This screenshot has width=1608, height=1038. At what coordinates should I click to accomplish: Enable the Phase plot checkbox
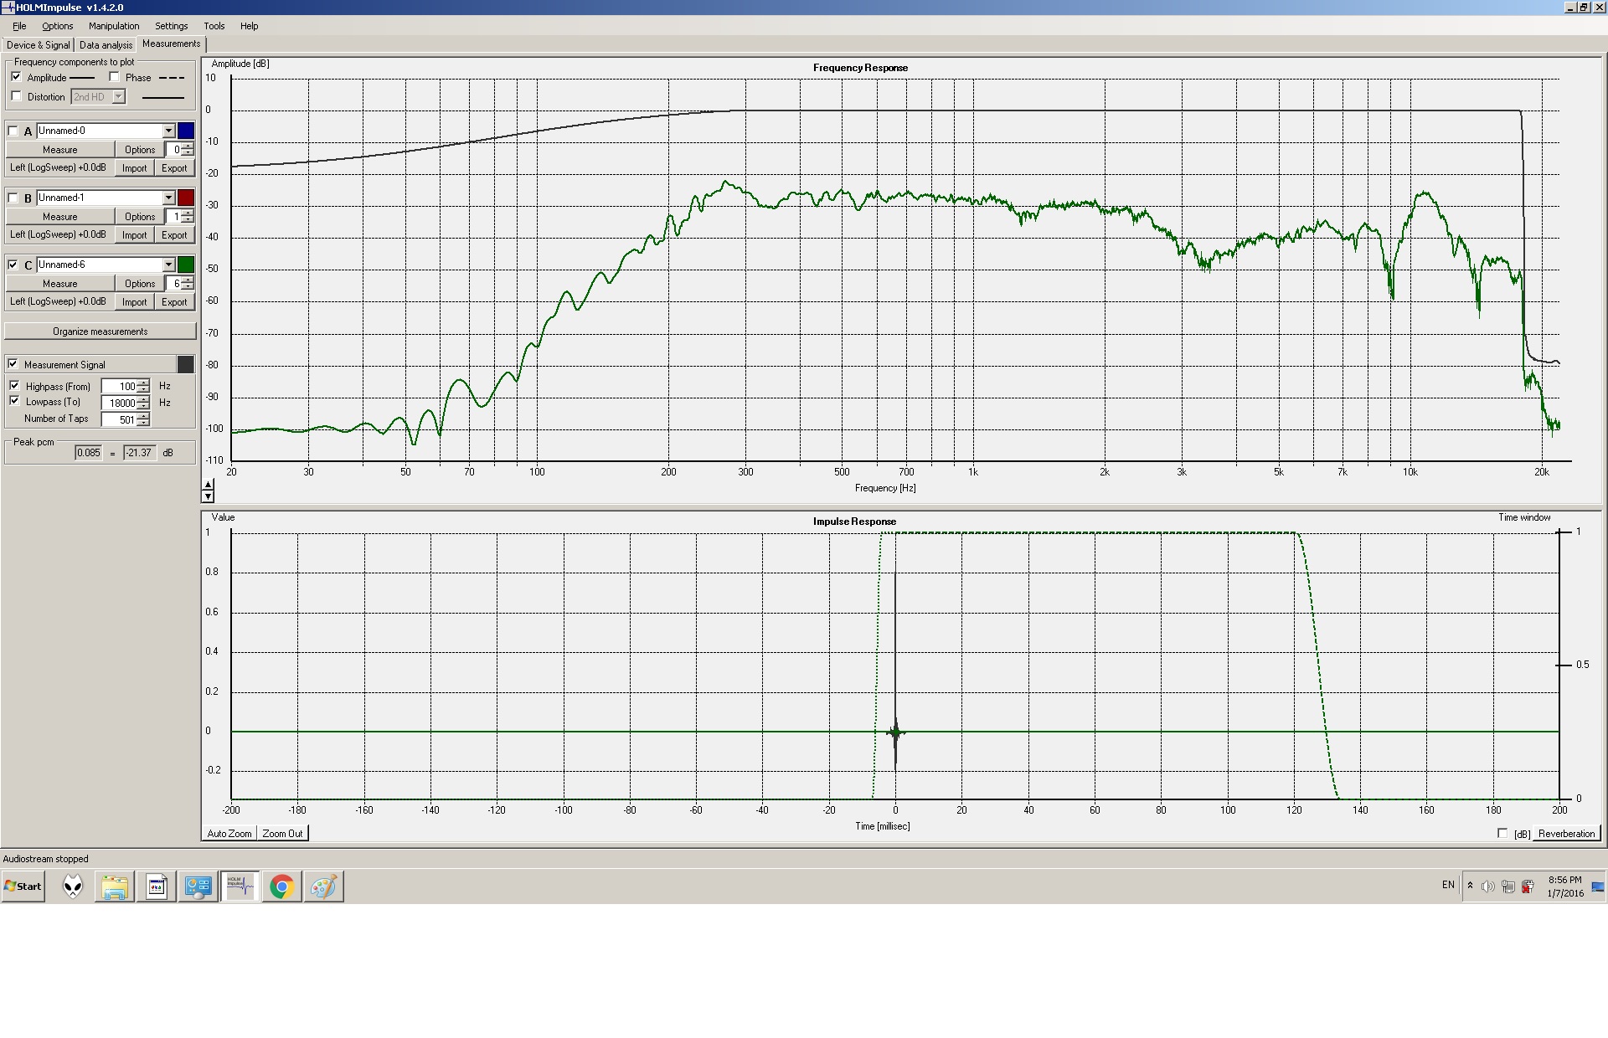click(114, 77)
